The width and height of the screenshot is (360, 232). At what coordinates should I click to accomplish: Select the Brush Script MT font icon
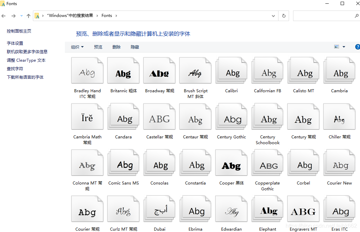tap(195, 71)
